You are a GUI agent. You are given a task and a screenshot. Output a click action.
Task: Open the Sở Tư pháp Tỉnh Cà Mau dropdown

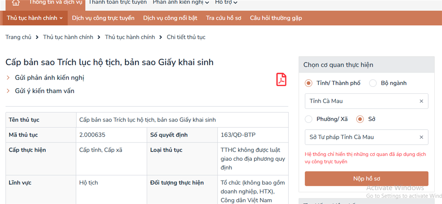(366, 137)
